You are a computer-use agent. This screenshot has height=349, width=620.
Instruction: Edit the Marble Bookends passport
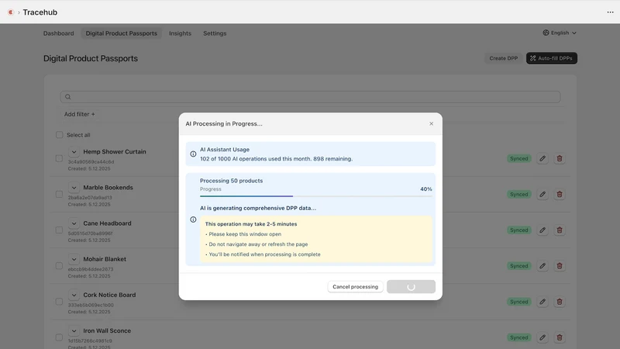coord(542,195)
